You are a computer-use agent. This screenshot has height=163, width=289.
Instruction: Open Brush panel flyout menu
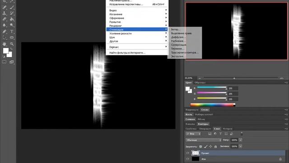(286, 115)
